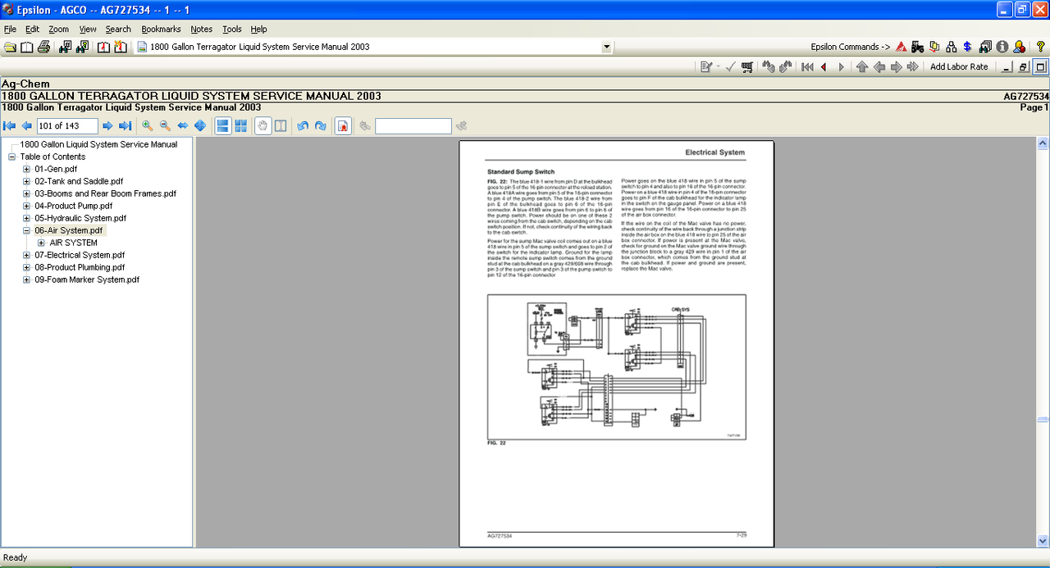Enable the text select tool
The height and width of the screenshot is (568, 1050).
[281, 125]
